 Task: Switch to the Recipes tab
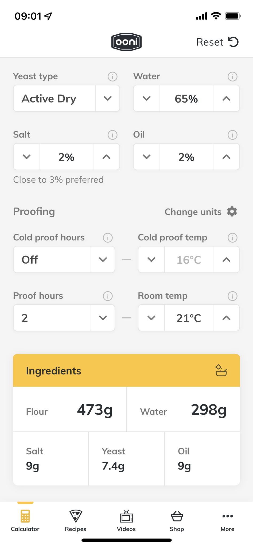[76, 521]
